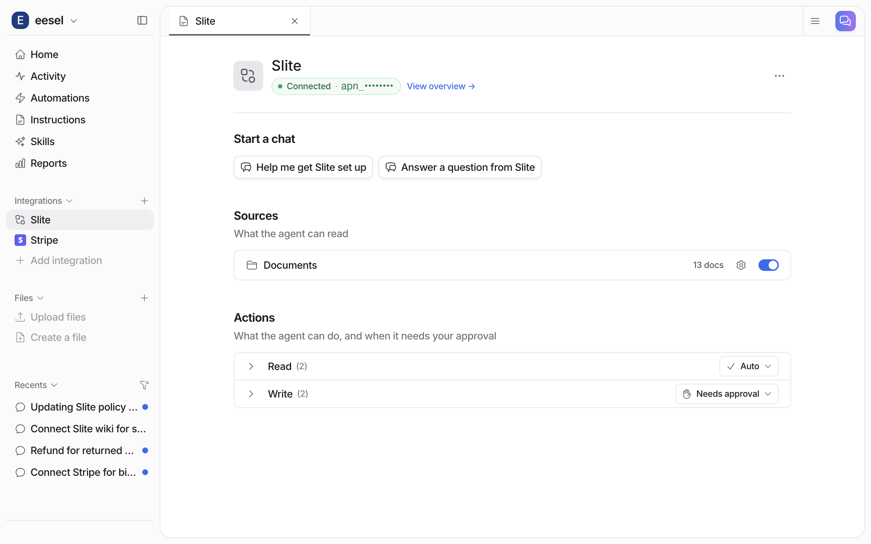Open the three-dot more options menu
The image size is (871, 544).
780,76
